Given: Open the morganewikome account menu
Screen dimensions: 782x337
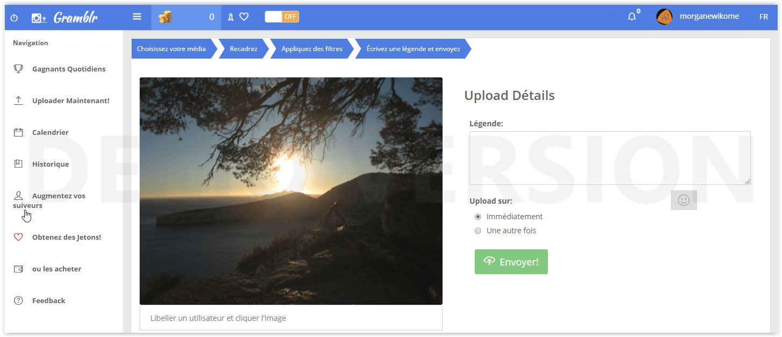Looking at the screenshot, I should pyautogui.click(x=709, y=17).
